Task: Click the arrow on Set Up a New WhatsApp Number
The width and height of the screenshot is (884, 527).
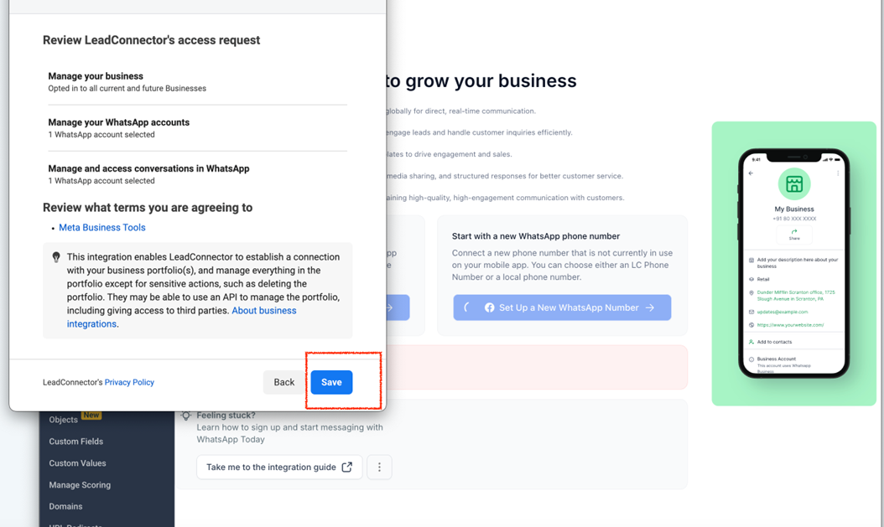Action: coord(650,307)
